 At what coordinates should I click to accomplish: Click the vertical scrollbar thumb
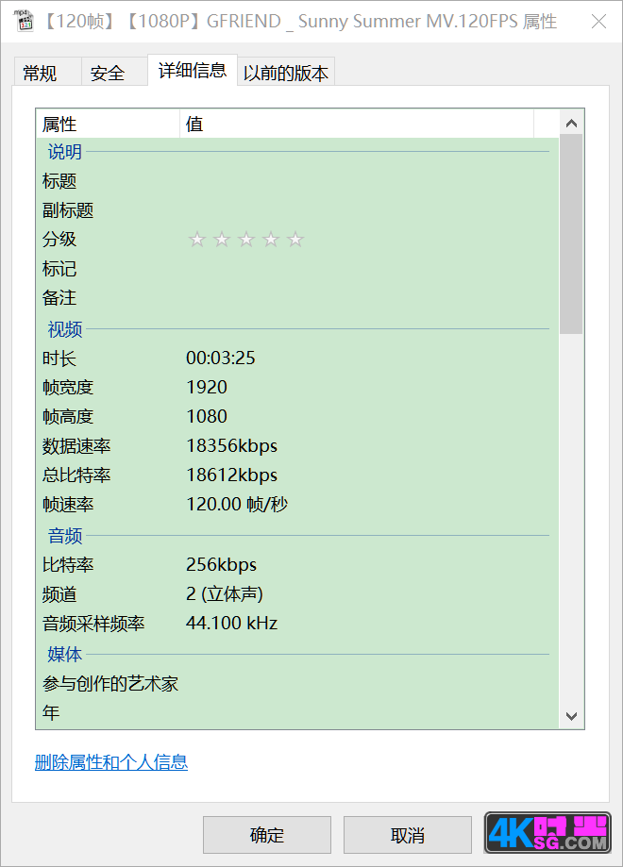point(571,234)
